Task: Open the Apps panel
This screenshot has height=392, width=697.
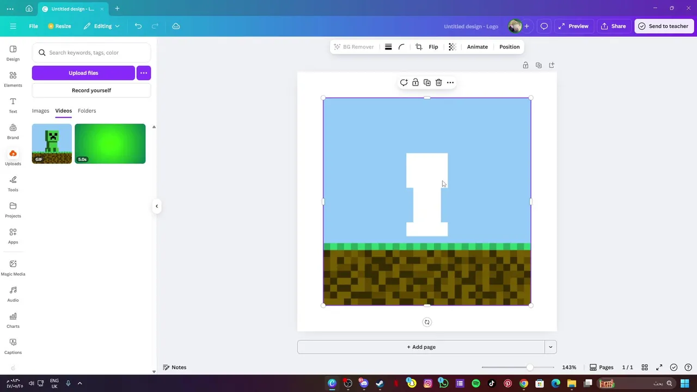Action: [x=13, y=236]
